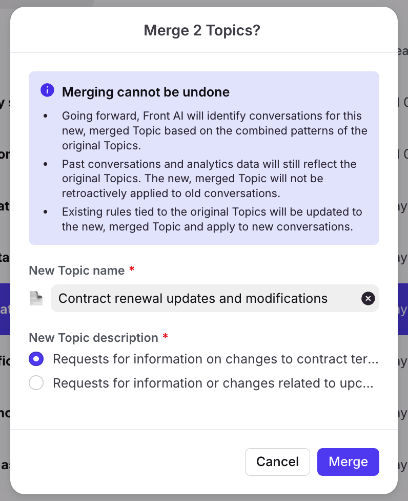Click the 'Going forward, Front AI' bullet paragraph
The image size is (408, 501).
click(x=214, y=131)
